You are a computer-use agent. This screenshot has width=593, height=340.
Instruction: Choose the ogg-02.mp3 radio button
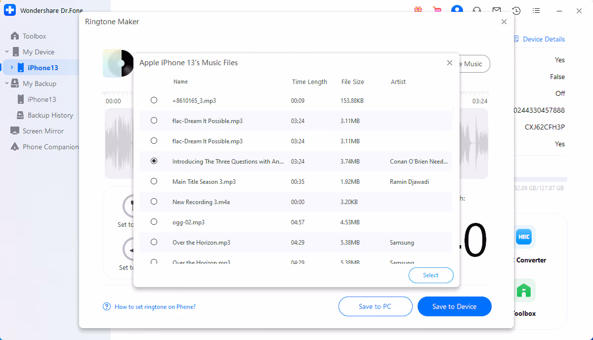coord(154,222)
